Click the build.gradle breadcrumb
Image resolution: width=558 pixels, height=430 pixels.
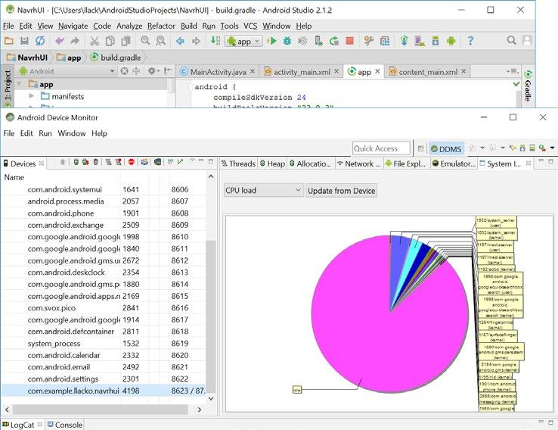[116, 58]
